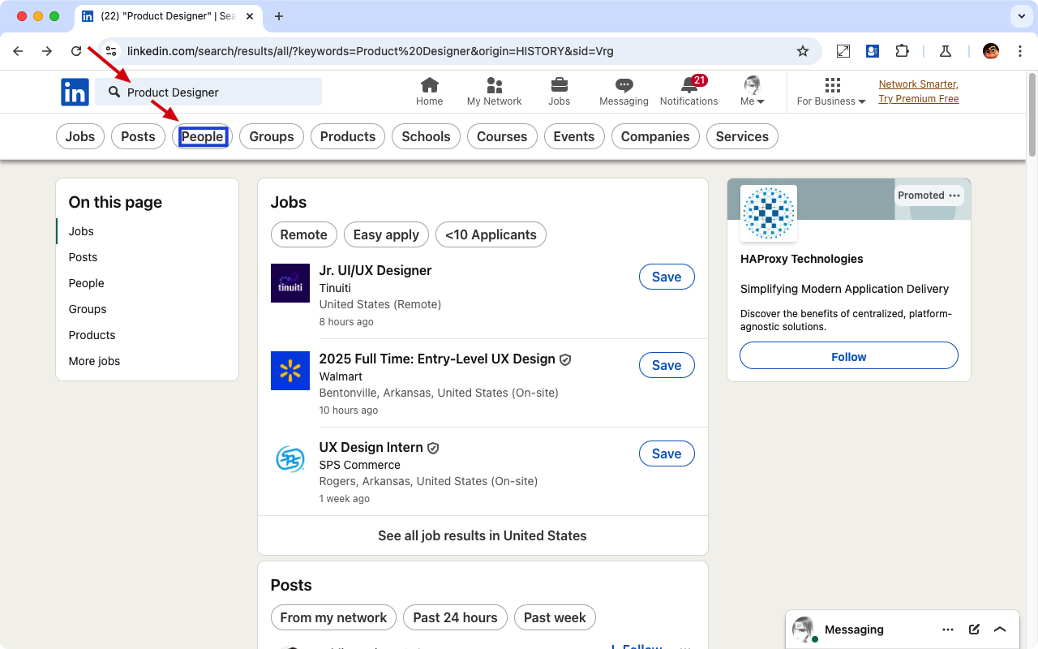Click the browser address bar URL

[371, 51]
